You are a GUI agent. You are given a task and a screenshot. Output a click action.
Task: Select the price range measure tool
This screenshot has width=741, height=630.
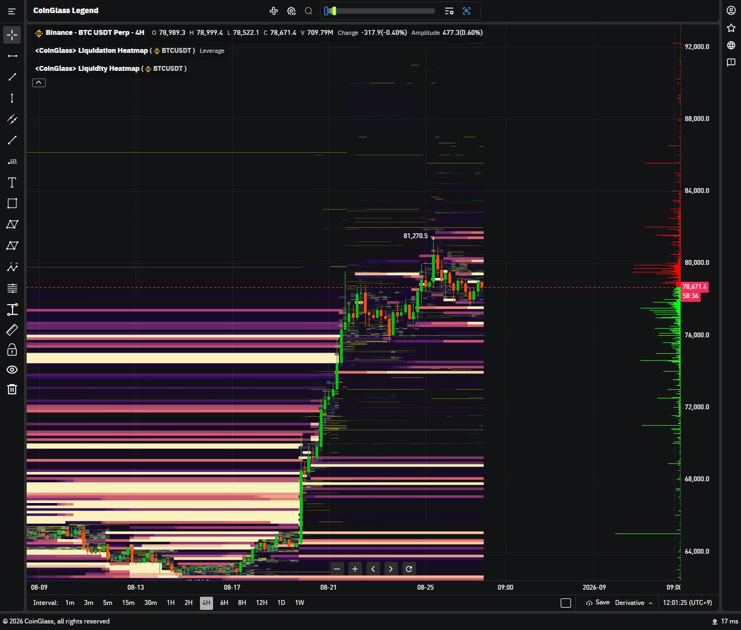coord(12,310)
